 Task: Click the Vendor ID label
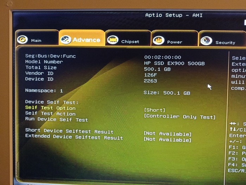point(39,73)
